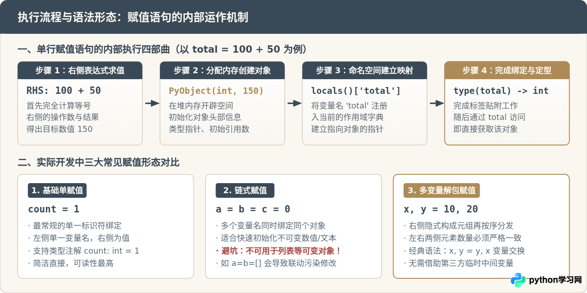Image resolution: width=587 pixels, height=293 pixels.
Task: Click the line 将变量名 'total' 注册
Action: coord(349,106)
